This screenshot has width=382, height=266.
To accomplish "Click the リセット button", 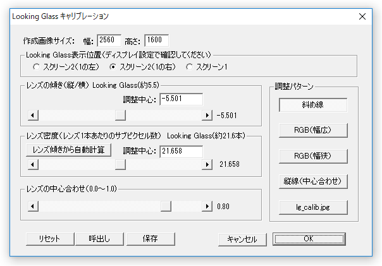I will [50, 239].
